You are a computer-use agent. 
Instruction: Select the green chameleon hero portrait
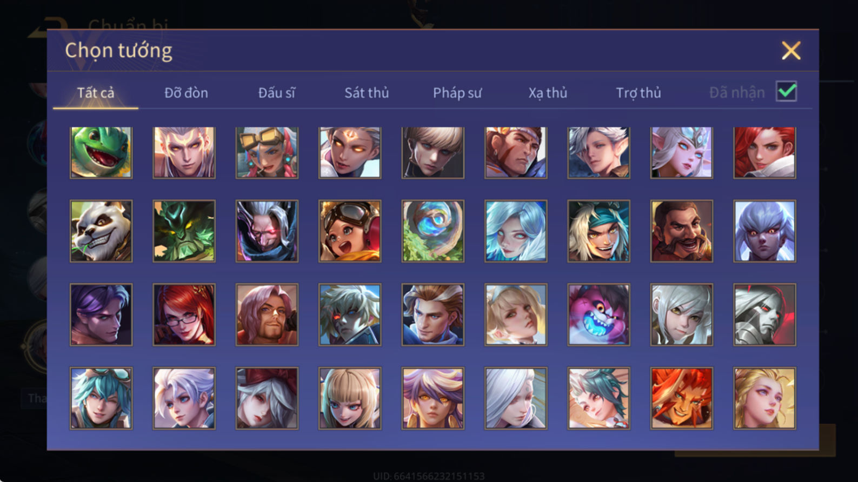click(x=101, y=152)
